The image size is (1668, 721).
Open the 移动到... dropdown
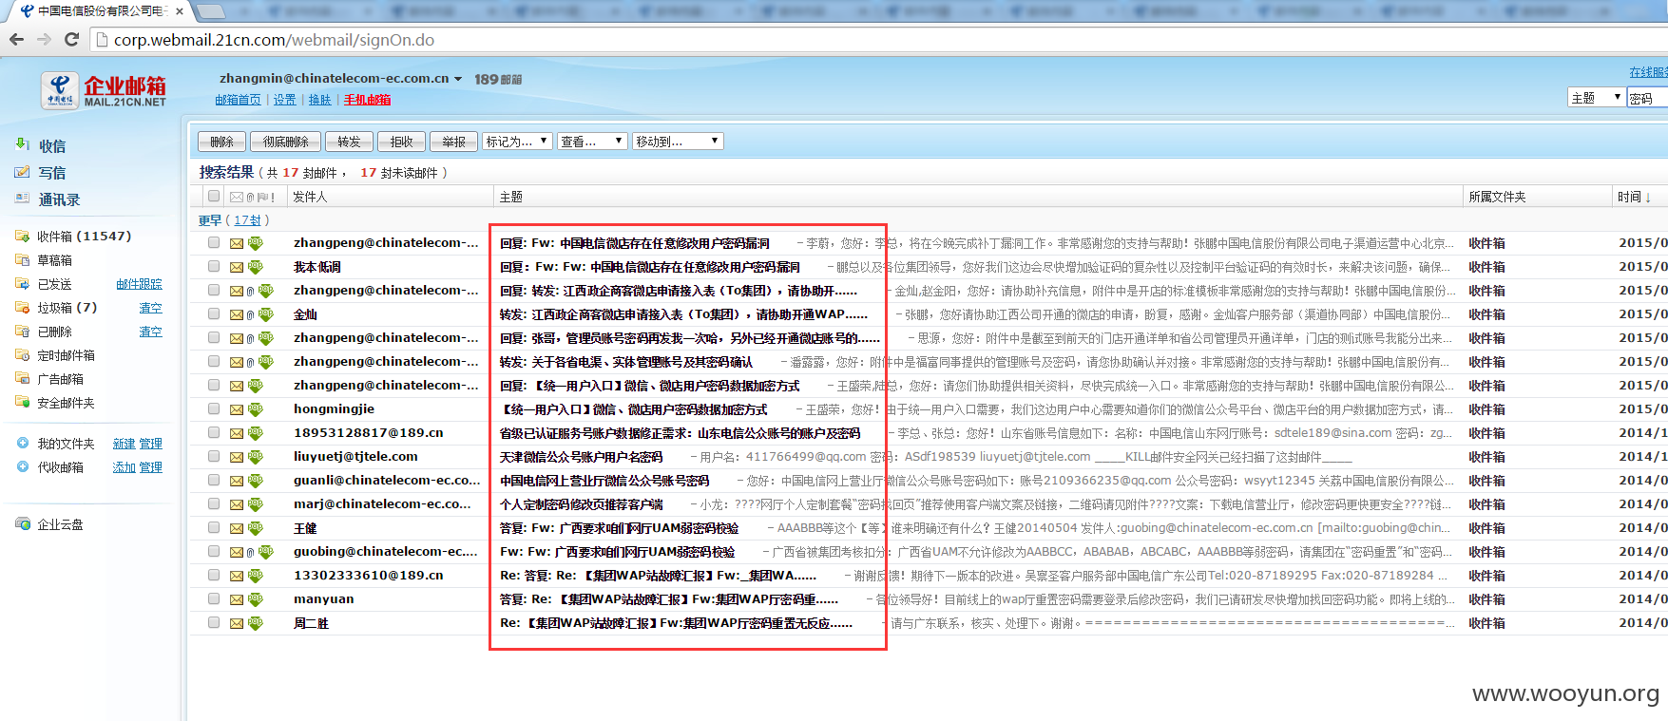pos(678,142)
